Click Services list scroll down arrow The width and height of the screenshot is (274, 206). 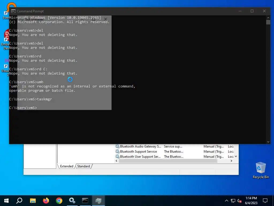pyautogui.click(x=236, y=156)
